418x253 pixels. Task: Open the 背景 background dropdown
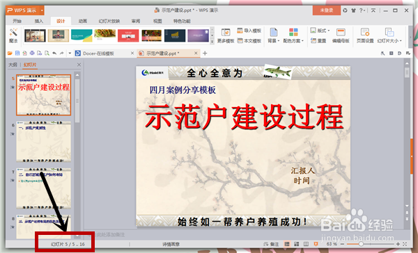tap(274, 35)
